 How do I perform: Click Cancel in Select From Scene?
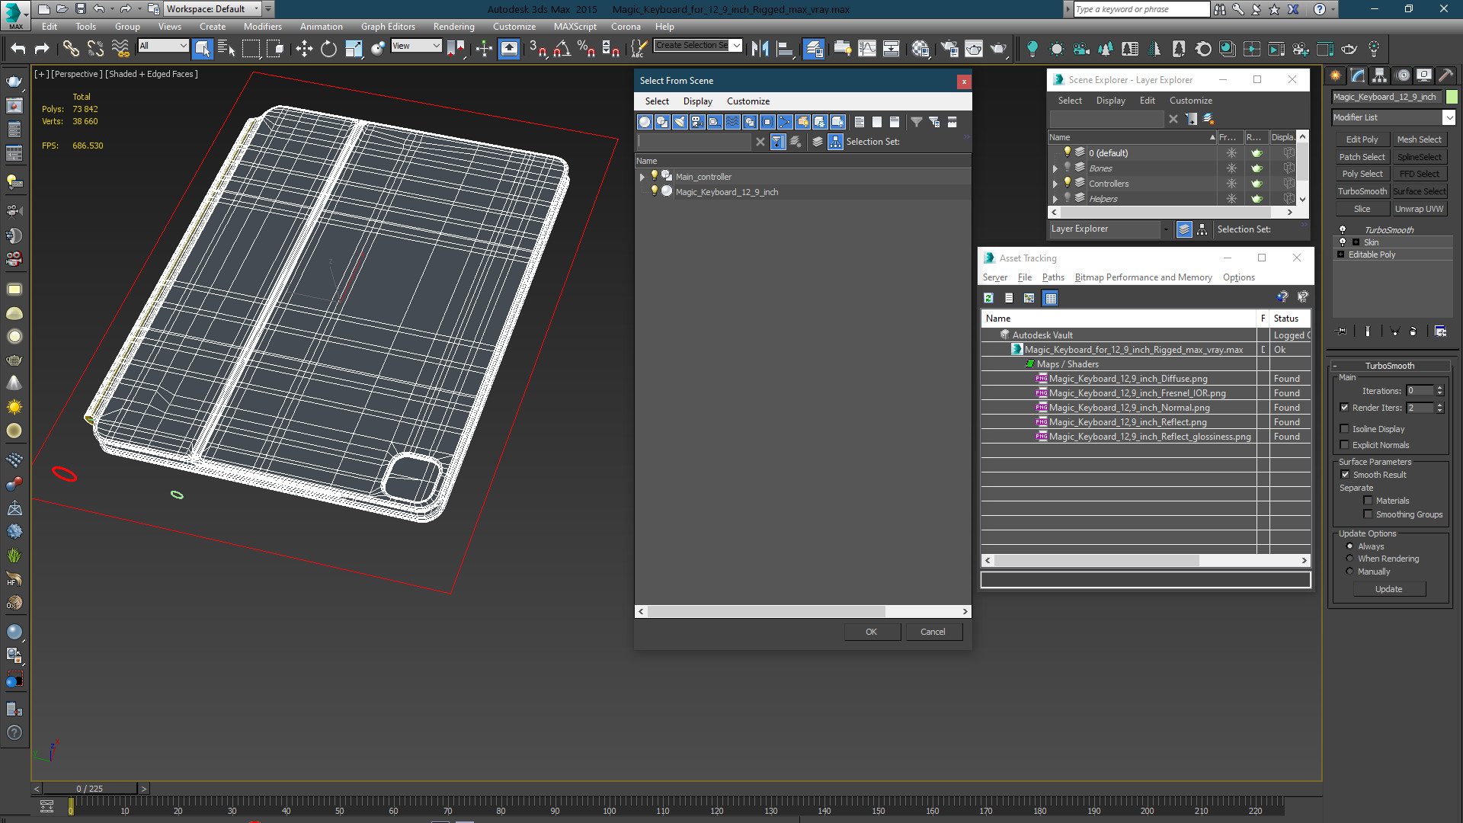[x=933, y=632]
